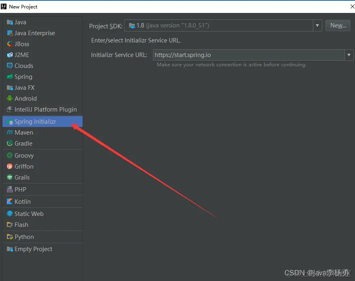Choose the Python project type label

(24, 237)
